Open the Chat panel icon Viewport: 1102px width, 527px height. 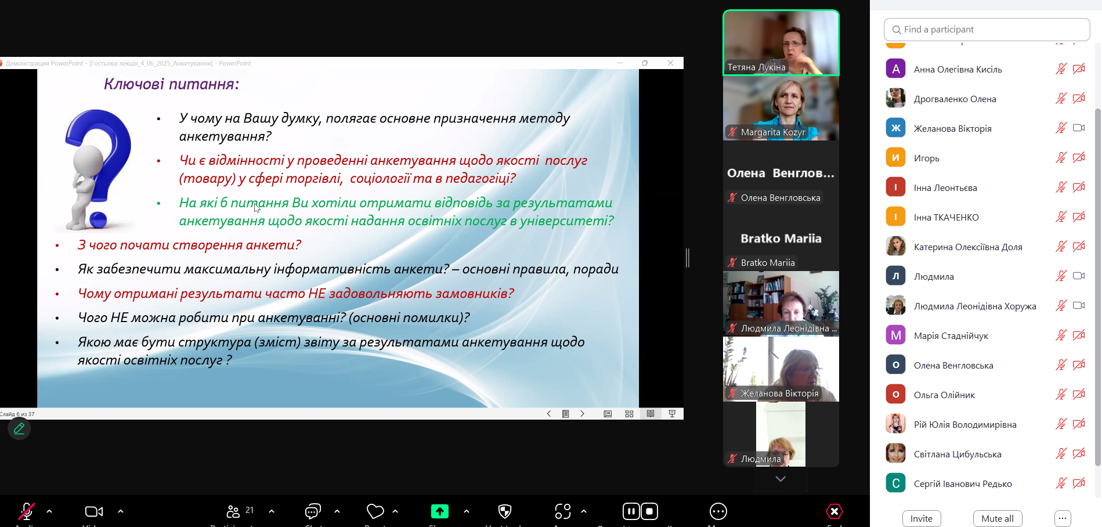point(313,511)
